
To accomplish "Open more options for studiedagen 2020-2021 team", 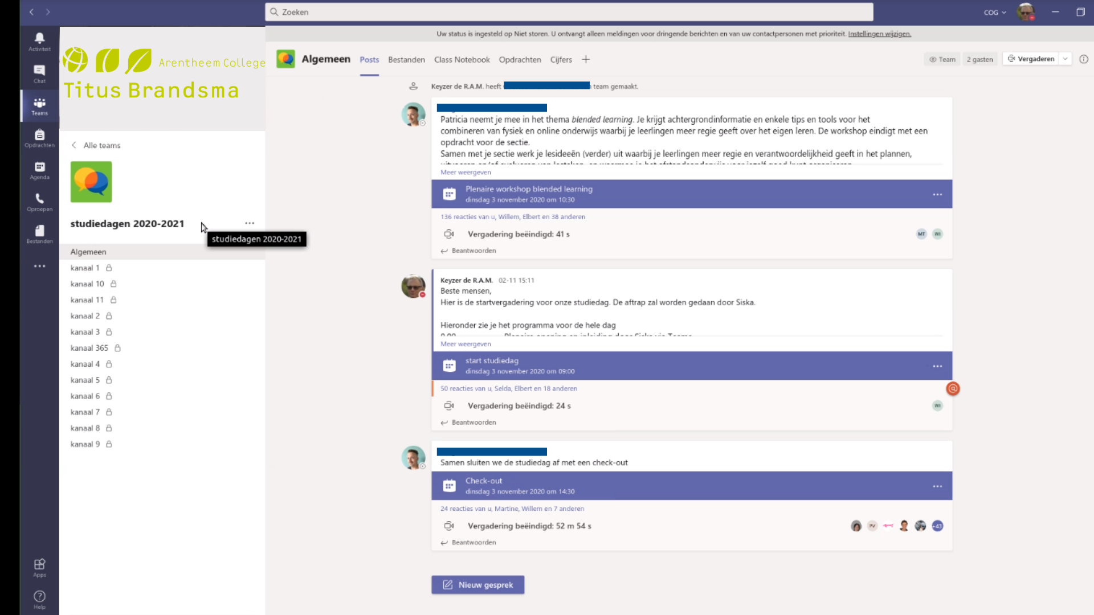I will point(250,223).
